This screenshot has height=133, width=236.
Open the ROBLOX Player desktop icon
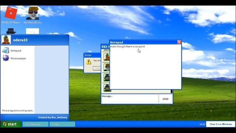pyautogui.click(x=11, y=15)
